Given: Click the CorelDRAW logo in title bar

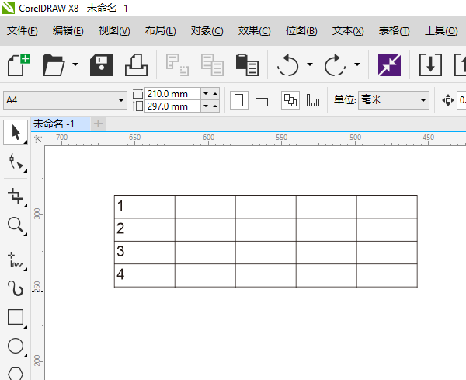Looking at the screenshot, I should pyautogui.click(x=9, y=8).
